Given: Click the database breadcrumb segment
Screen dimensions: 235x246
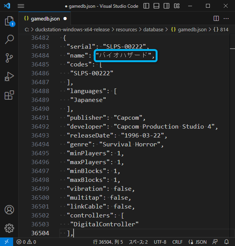Looking at the screenshot, I should click(153, 29).
